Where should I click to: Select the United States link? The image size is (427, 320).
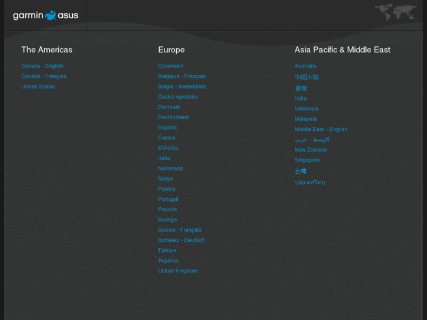[38, 86]
